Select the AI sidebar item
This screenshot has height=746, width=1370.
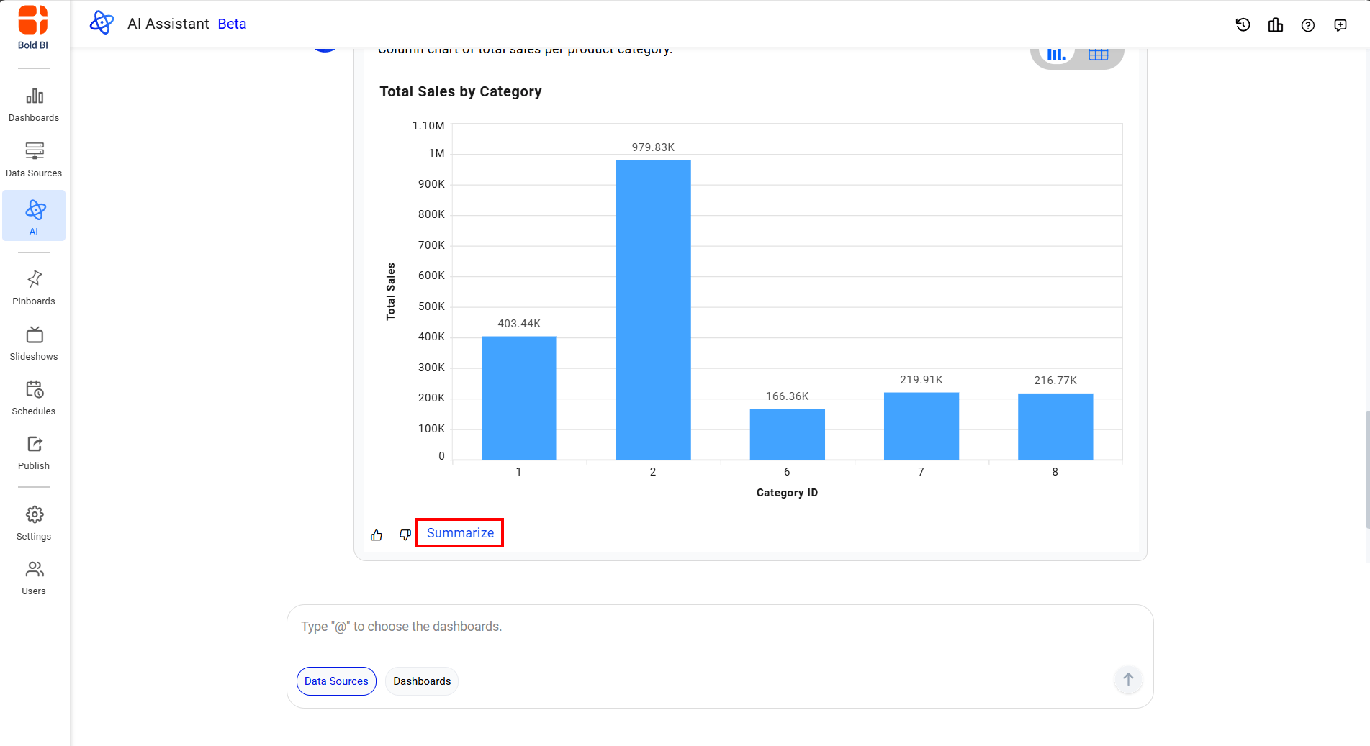tap(34, 216)
